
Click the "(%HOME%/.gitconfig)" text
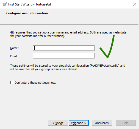105,66
